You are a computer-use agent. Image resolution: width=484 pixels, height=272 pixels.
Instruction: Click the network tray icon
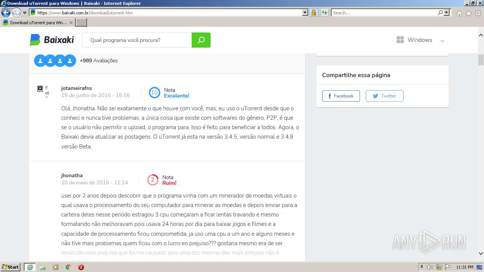tap(439, 267)
